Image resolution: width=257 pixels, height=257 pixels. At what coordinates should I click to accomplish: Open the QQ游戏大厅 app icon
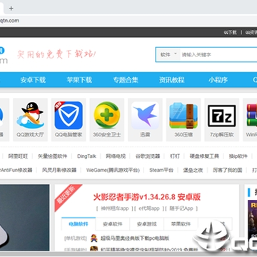point(30,116)
